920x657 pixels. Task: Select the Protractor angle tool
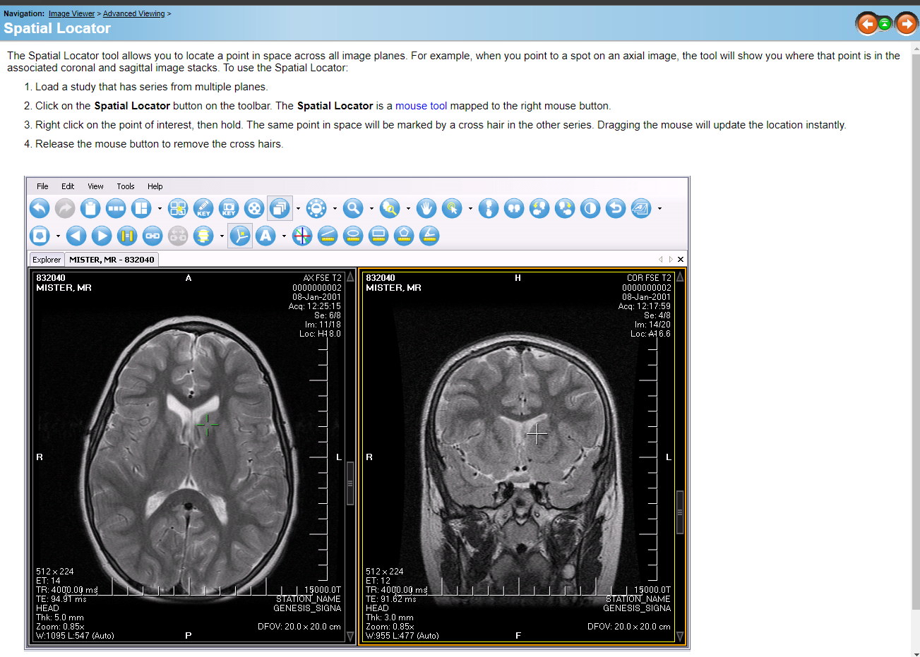(429, 235)
